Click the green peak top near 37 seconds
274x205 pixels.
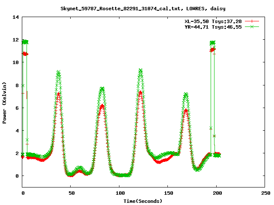(x=58, y=72)
